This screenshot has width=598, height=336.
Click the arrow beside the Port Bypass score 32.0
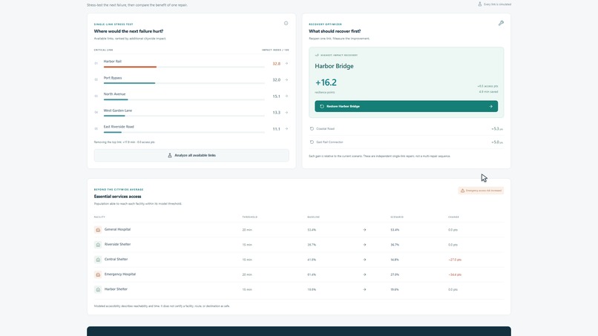(x=286, y=79)
